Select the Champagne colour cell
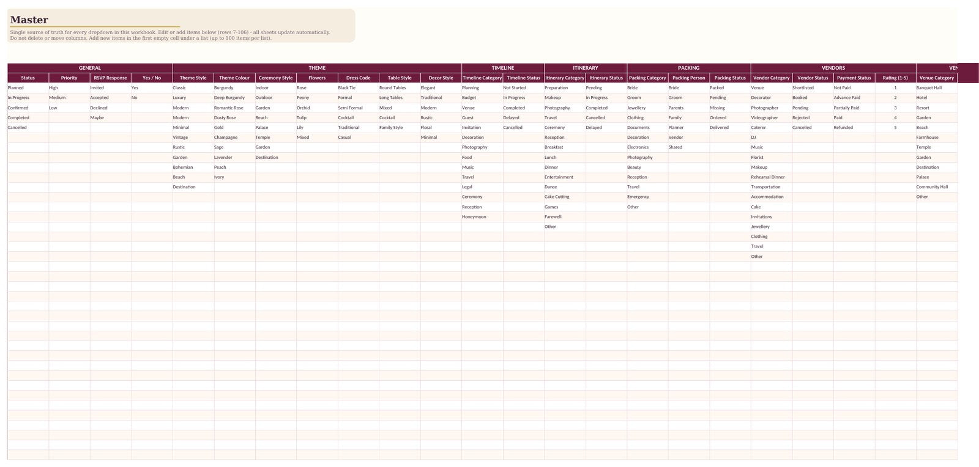 pyautogui.click(x=234, y=138)
